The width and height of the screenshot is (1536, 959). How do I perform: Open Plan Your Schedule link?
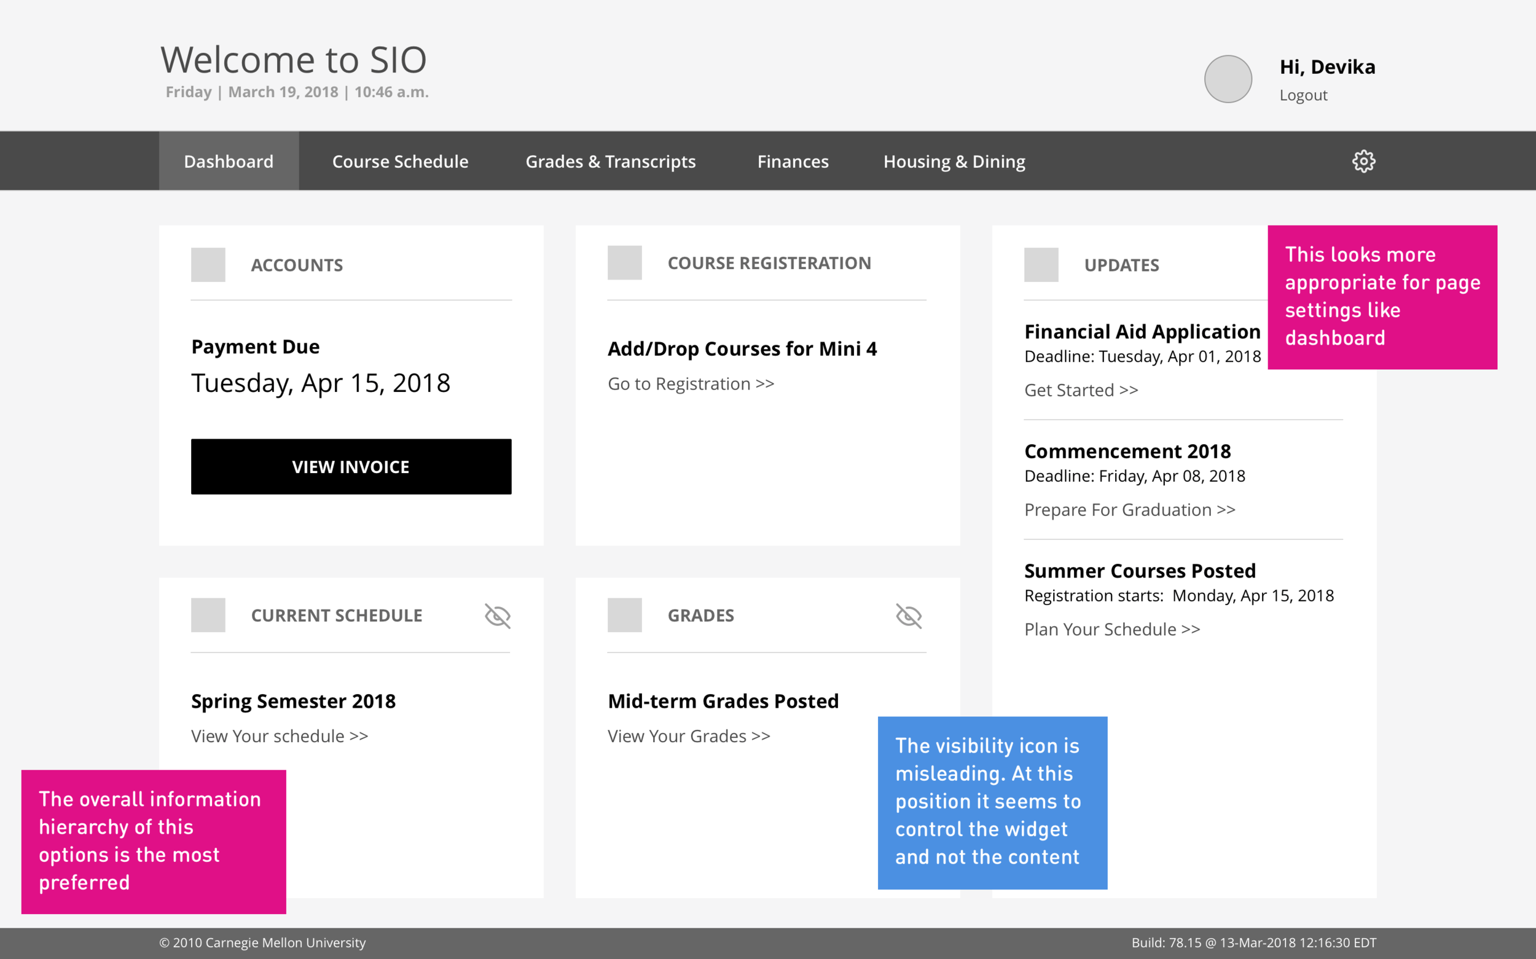coord(1112,629)
